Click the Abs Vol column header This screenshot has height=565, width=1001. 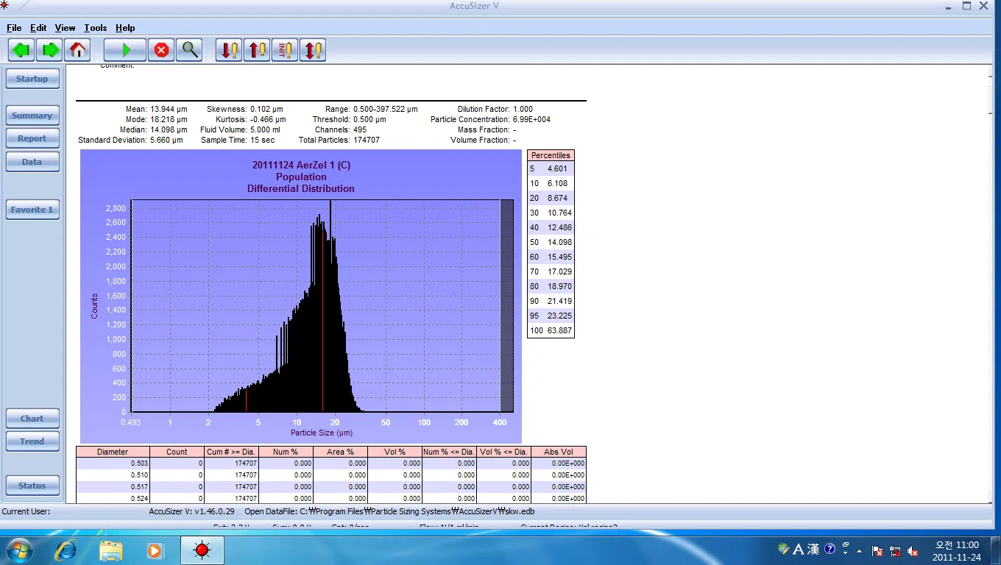click(x=558, y=452)
